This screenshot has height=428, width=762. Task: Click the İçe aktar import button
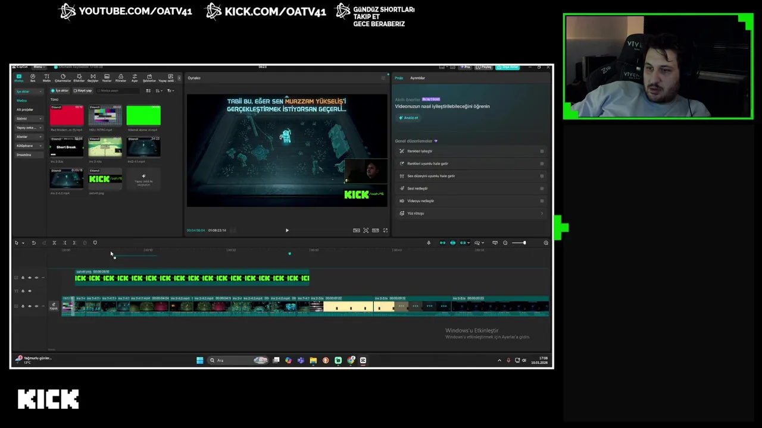60,90
